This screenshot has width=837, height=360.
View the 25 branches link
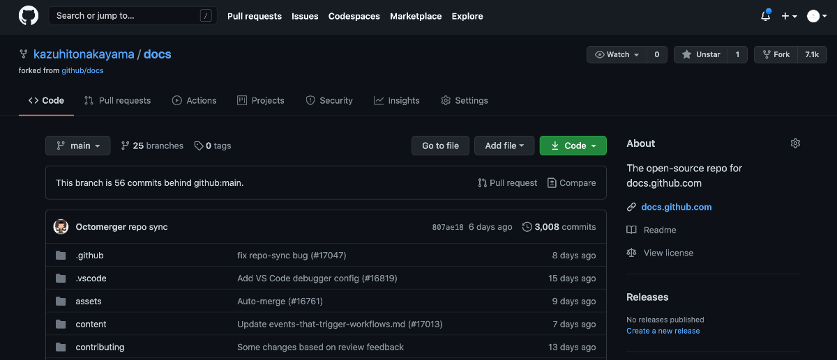click(152, 146)
